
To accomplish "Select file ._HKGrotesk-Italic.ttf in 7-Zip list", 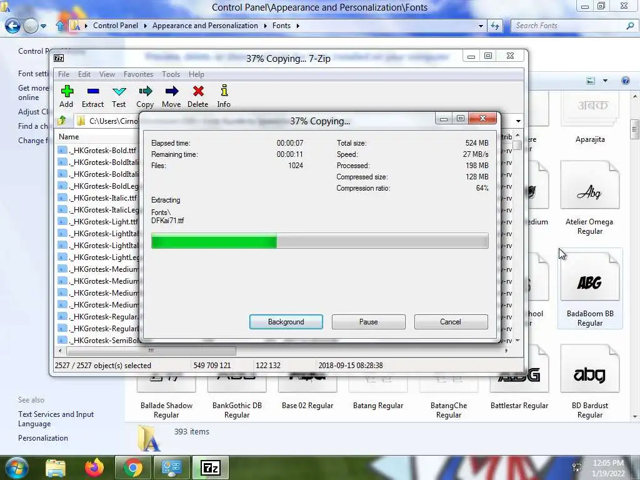I will pos(97,197).
